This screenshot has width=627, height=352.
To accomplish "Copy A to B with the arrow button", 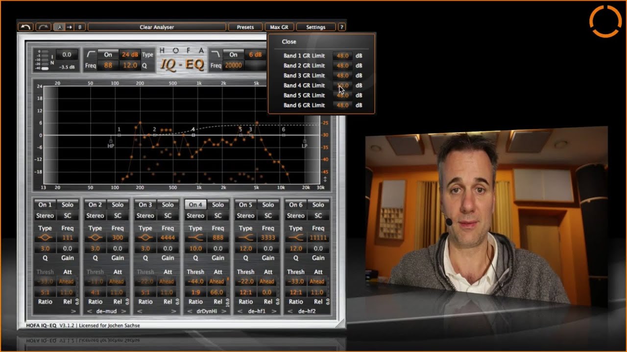I will click(x=70, y=27).
